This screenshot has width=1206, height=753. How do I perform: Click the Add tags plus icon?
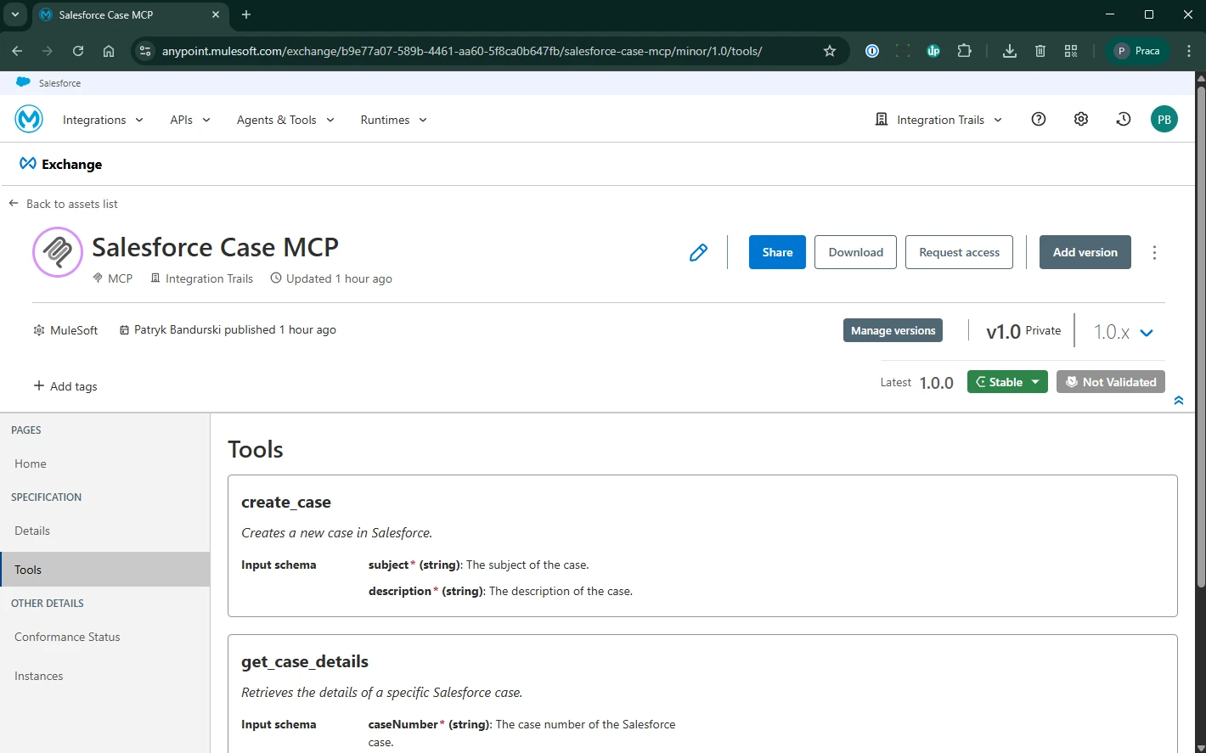coord(38,385)
